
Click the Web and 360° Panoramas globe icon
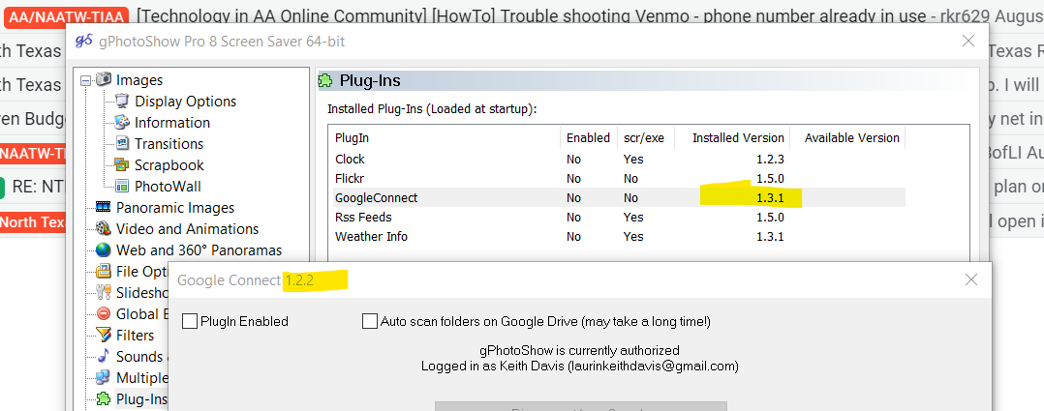click(104, 250)
